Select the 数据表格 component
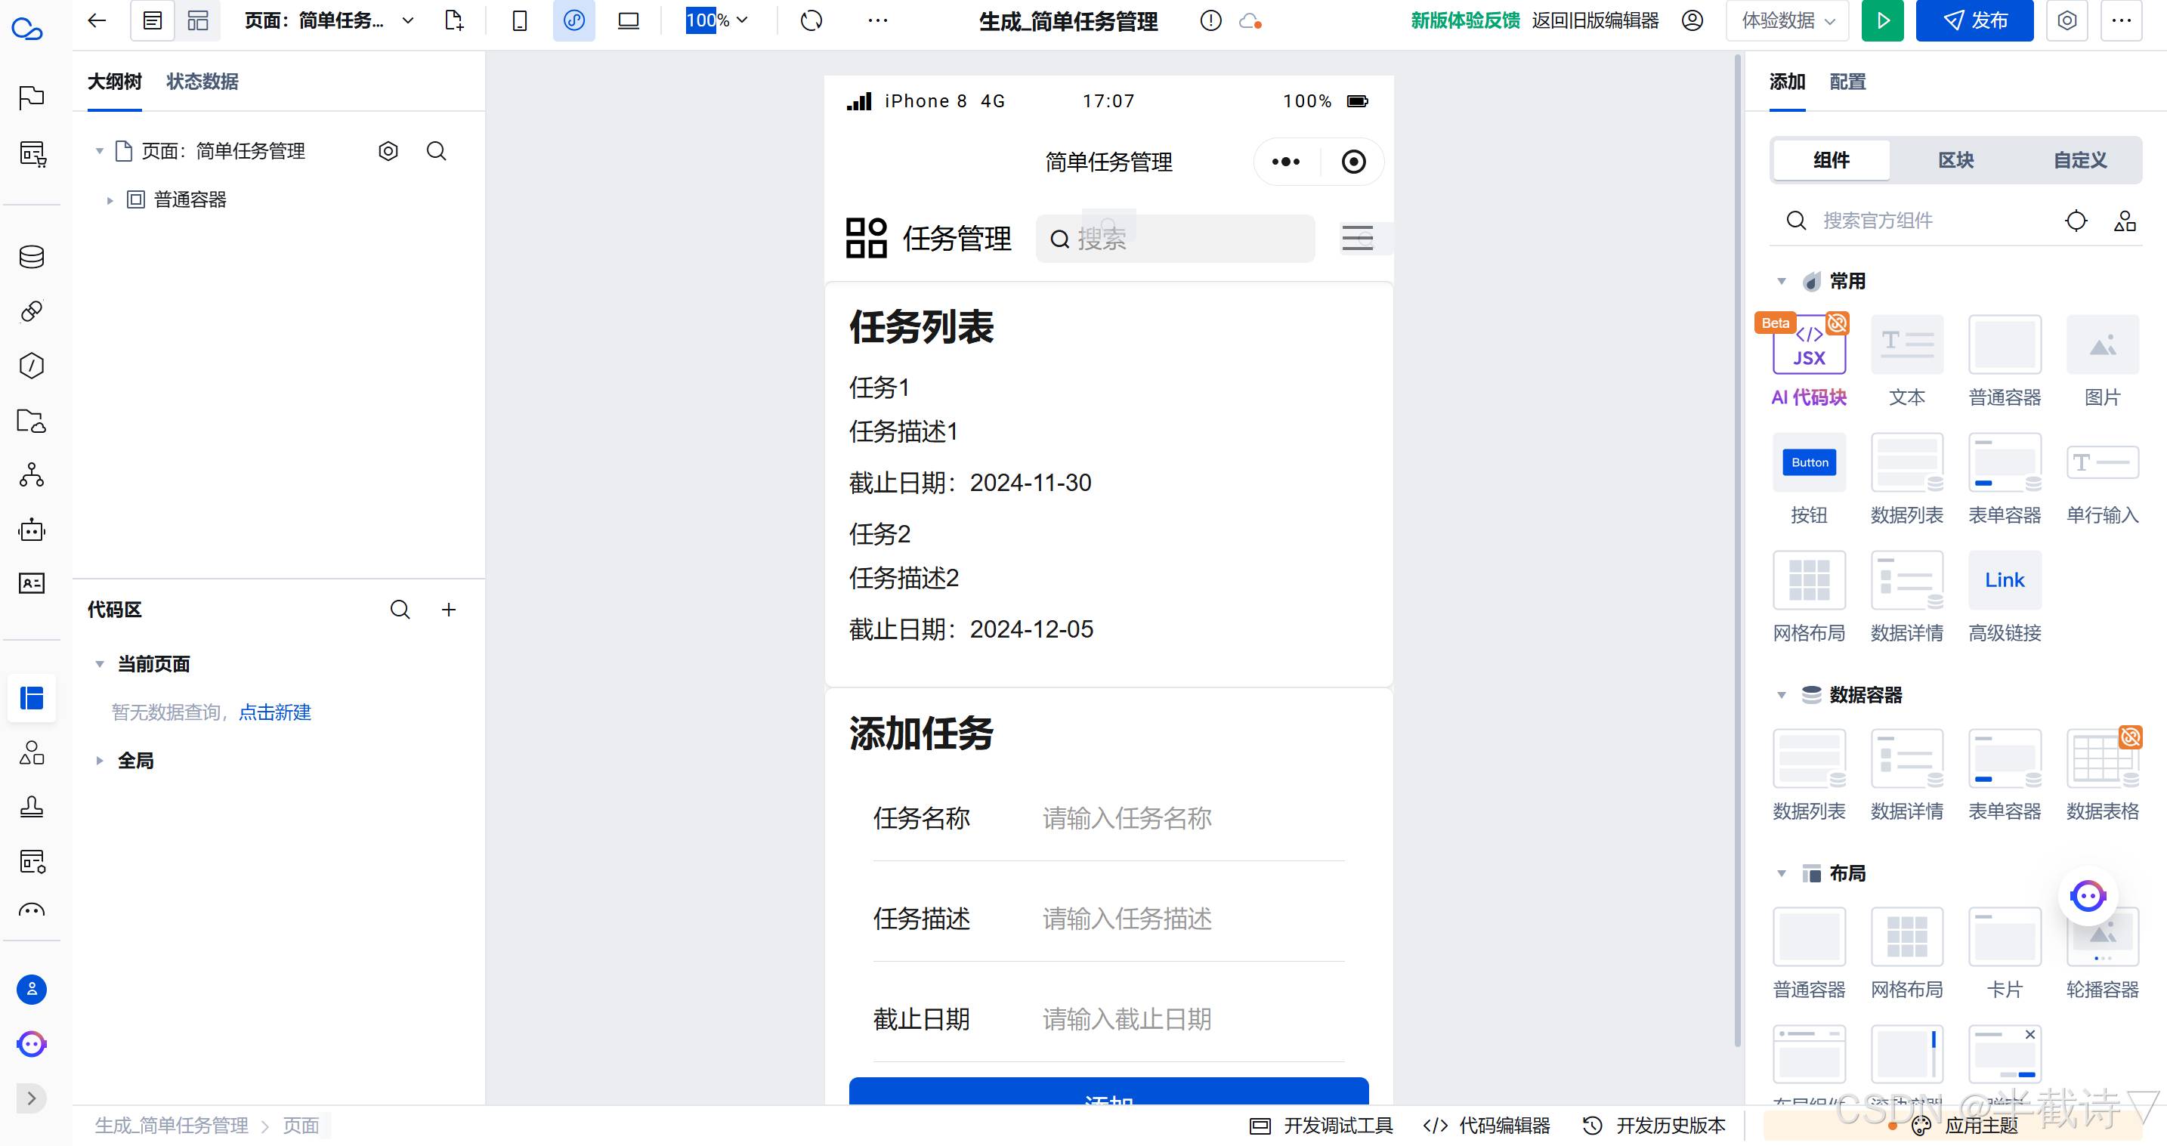This screenshot has width=2167, height=1146. 2102,775
